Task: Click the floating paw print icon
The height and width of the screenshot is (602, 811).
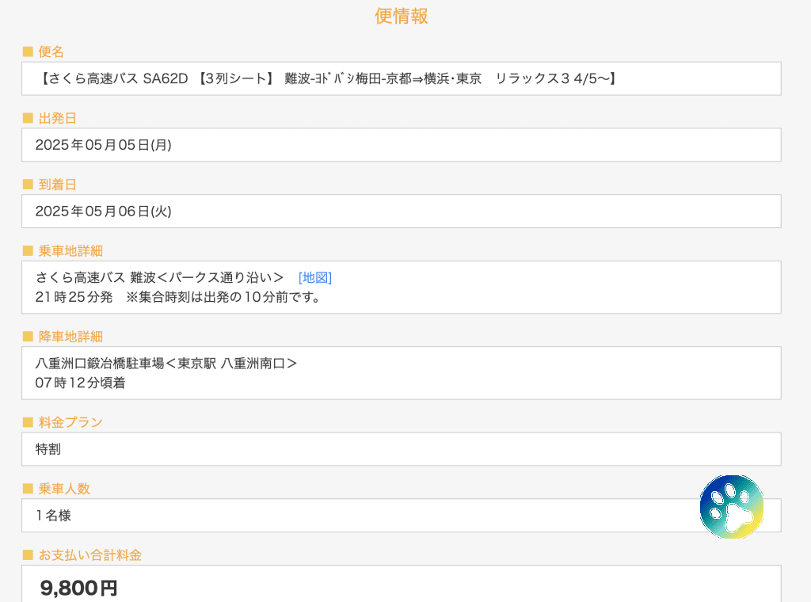Action: pyautogui.click(x=731, y=507)
